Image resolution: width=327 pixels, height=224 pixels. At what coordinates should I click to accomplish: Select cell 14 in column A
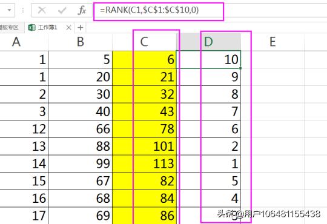click(x=24, y=163)
